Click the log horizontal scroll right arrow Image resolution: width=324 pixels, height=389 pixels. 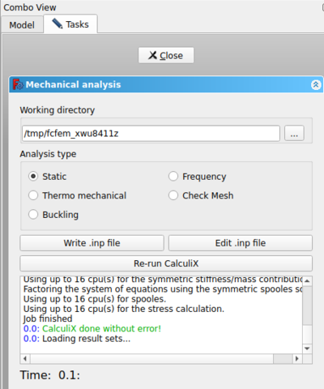click(x=297, y=359)
